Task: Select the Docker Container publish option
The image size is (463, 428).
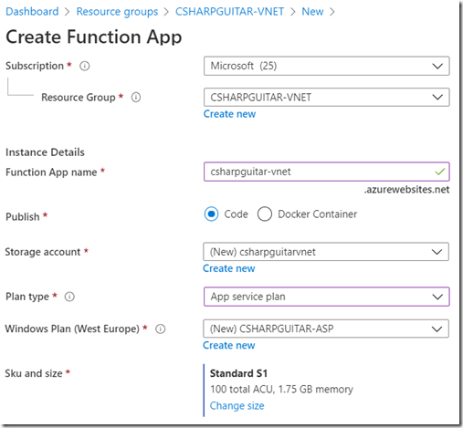Action: [x=265, y=214]
